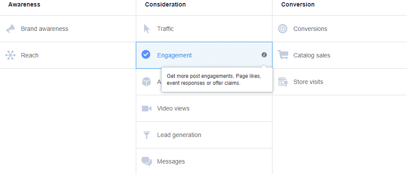Select the Brand awareness objective
The height and width of the screenshot is (174, 407).
45,29
